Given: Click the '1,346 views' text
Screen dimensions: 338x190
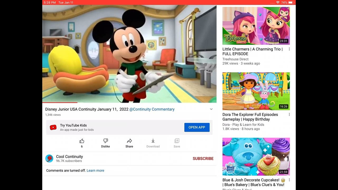Looking at the screenshot, I should [x=53, y=115].
